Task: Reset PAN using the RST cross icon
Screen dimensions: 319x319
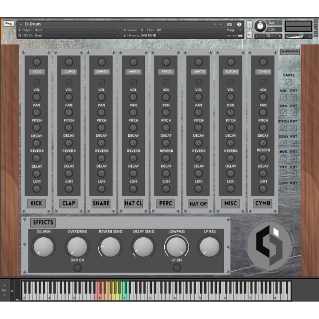Action: (293, 113)
